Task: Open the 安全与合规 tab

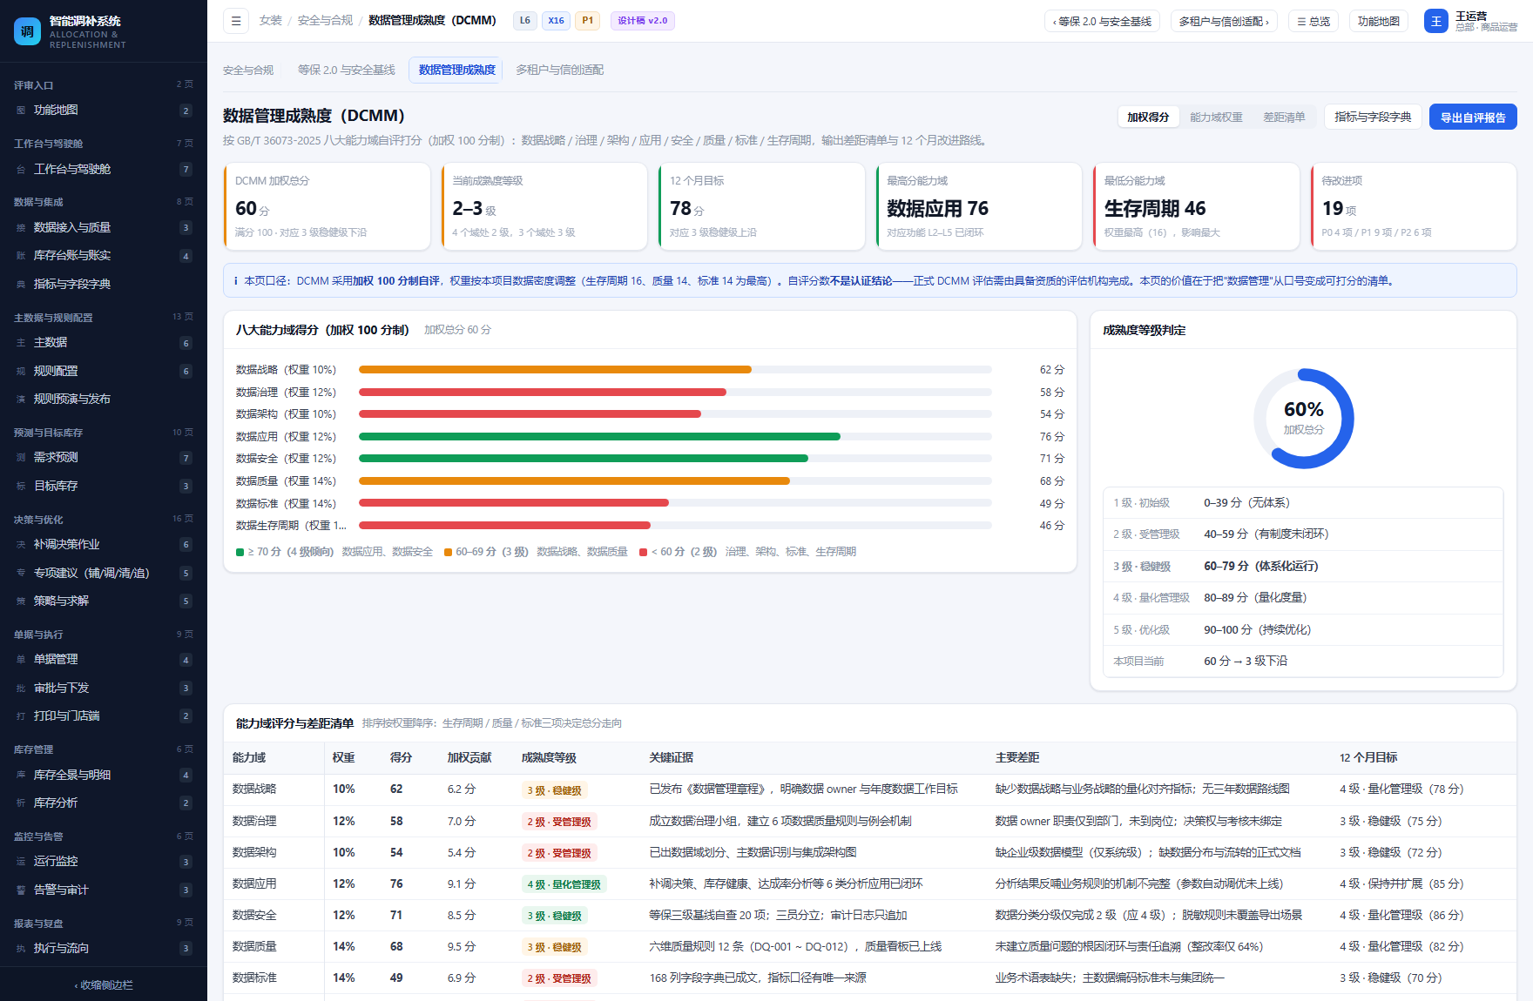Action: click(248, 70)
